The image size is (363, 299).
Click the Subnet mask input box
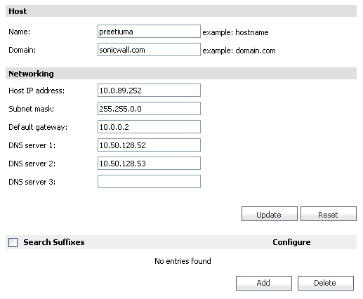[149, 109]
